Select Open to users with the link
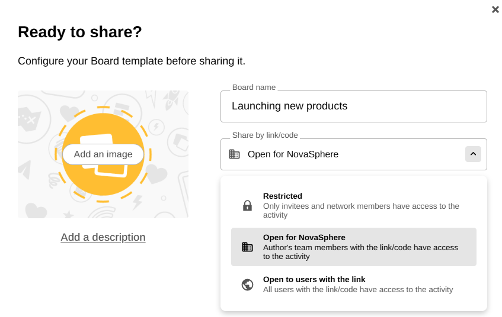This screenshot has height=317, width=502. point(314,279)
